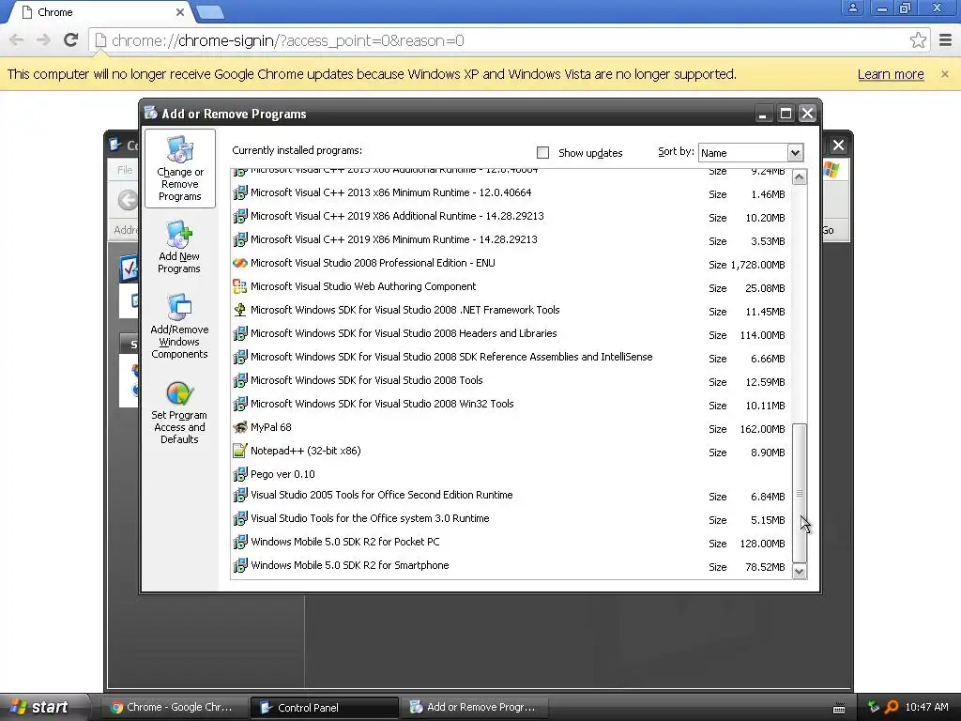Image resolution: width=961 pixels, height=721 pixels.
Task: Select MyPal 68 program name
Action: point(271,427)
